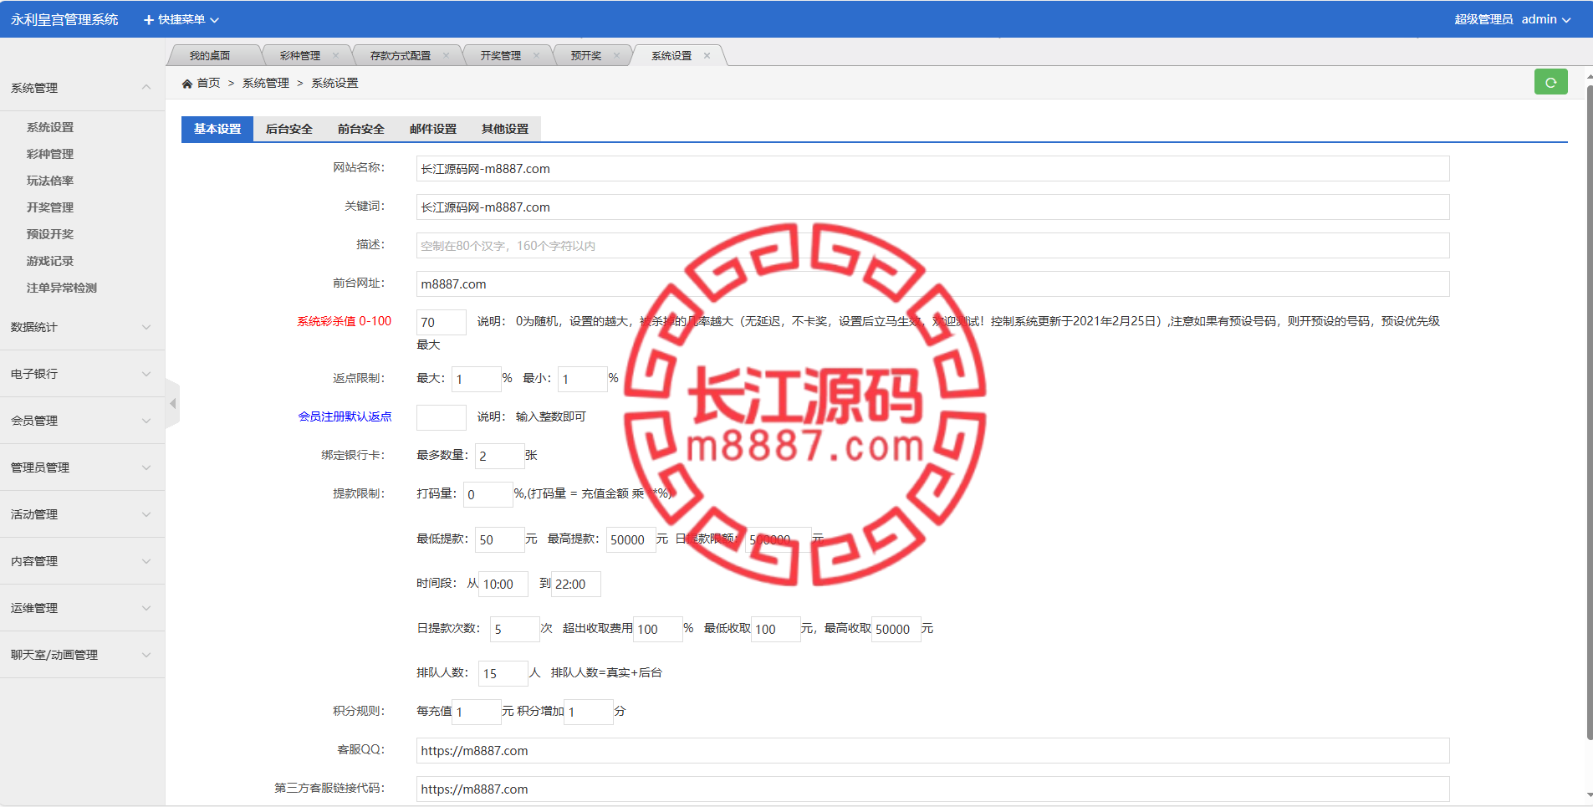Click the 日提款次数 input

coord(515,629)
